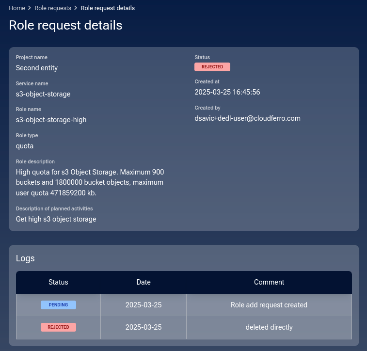
Task: Click the Date column header in Logs
Action: point(144,282)
